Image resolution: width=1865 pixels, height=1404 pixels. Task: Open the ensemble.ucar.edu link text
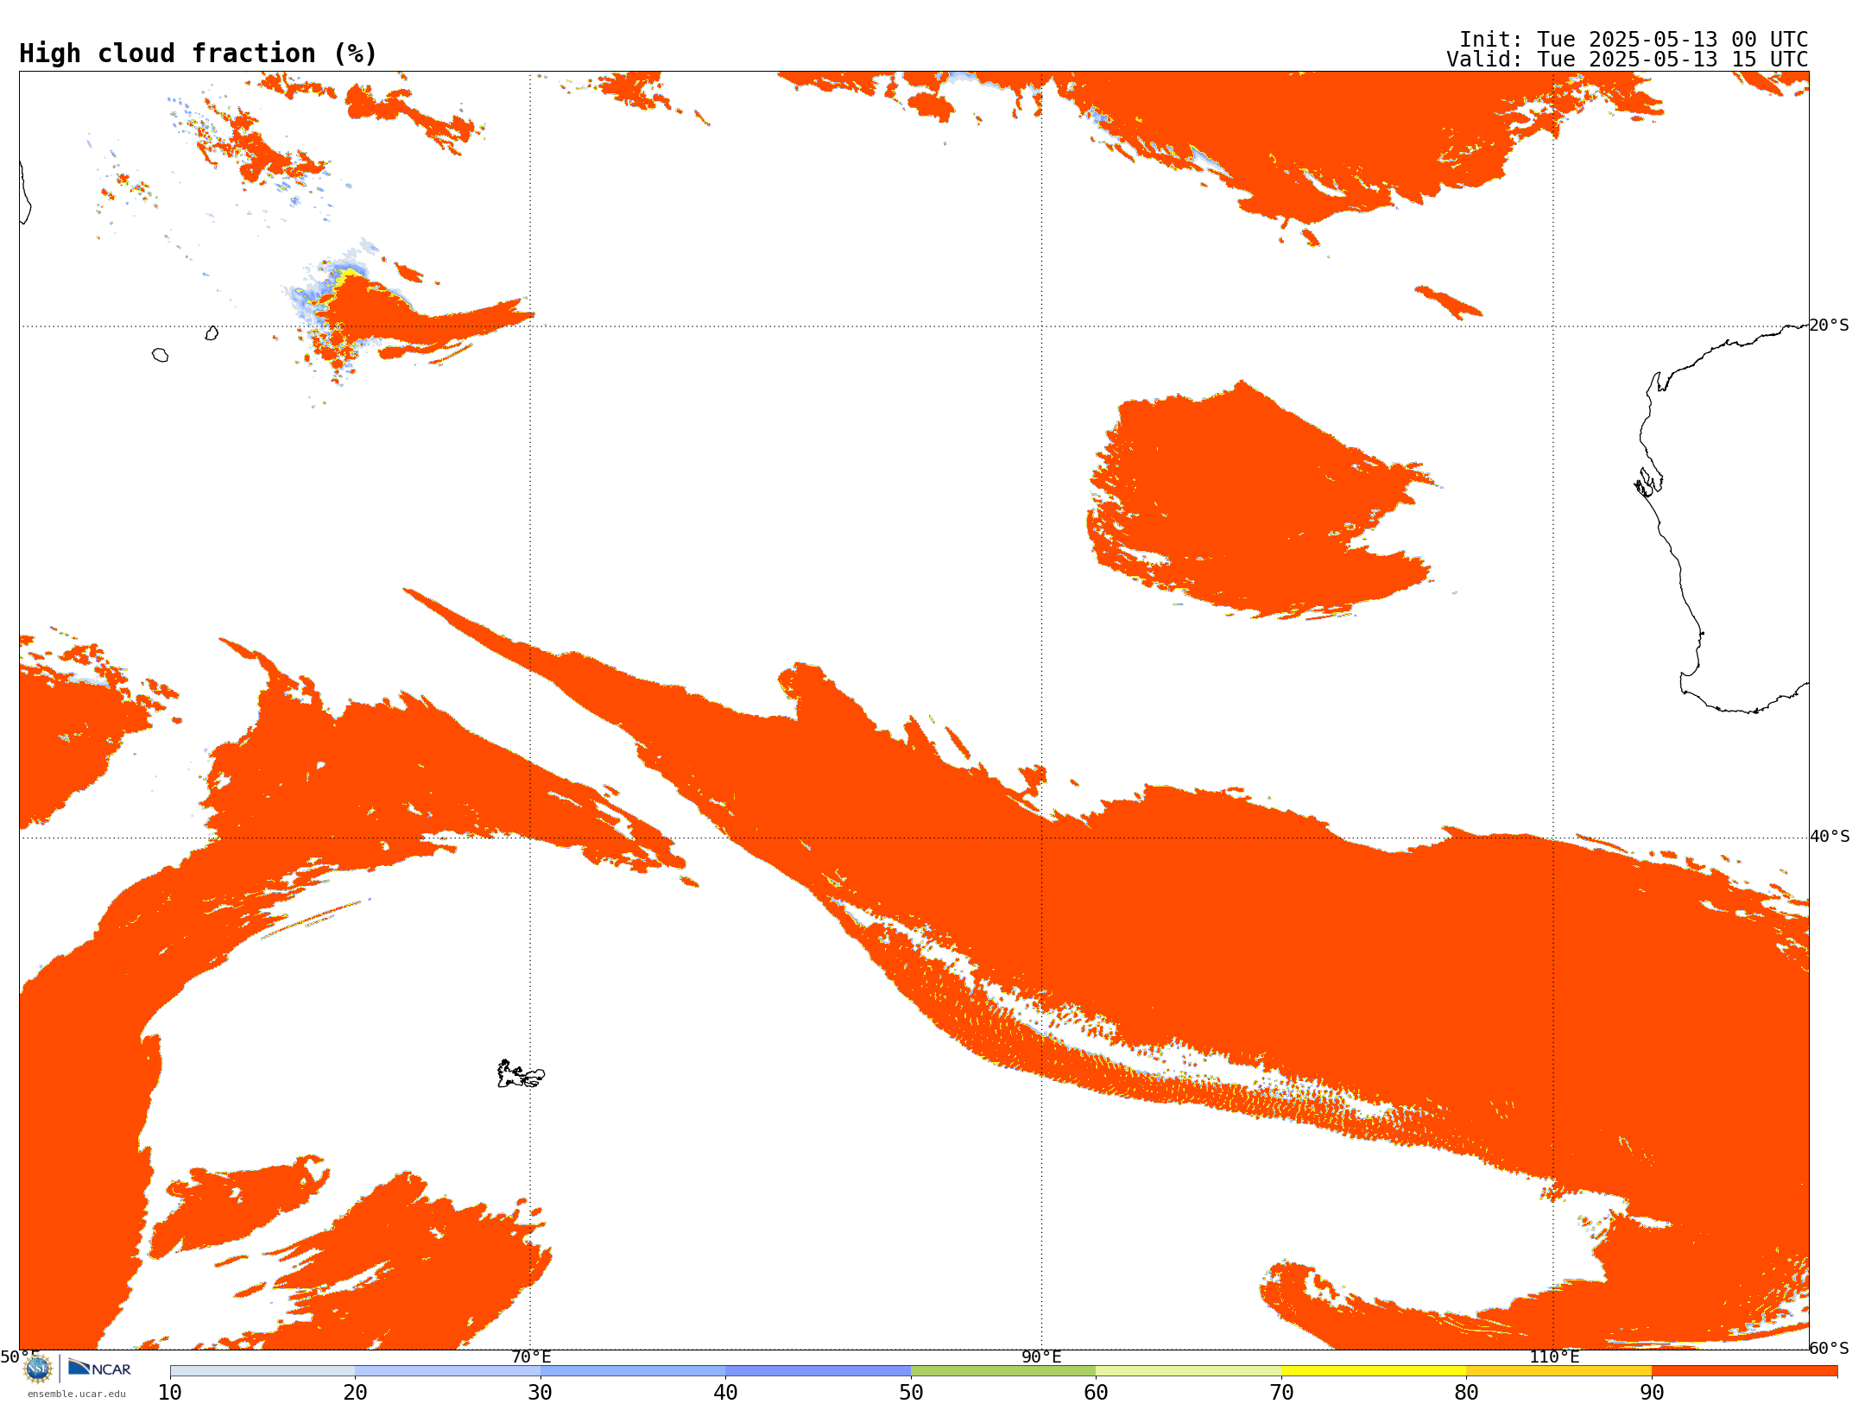tap(76, 1394)
